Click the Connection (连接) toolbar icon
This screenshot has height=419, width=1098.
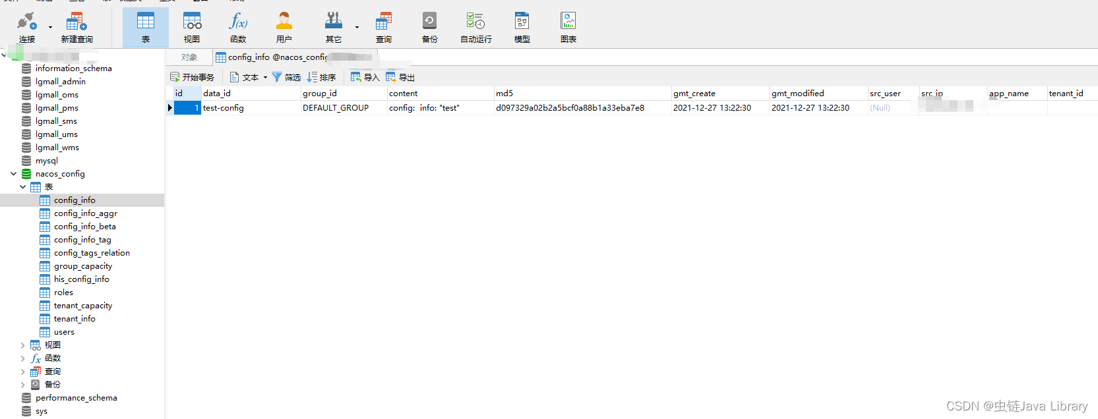point(27,28)
